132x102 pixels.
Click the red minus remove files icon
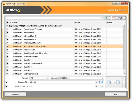114,18
